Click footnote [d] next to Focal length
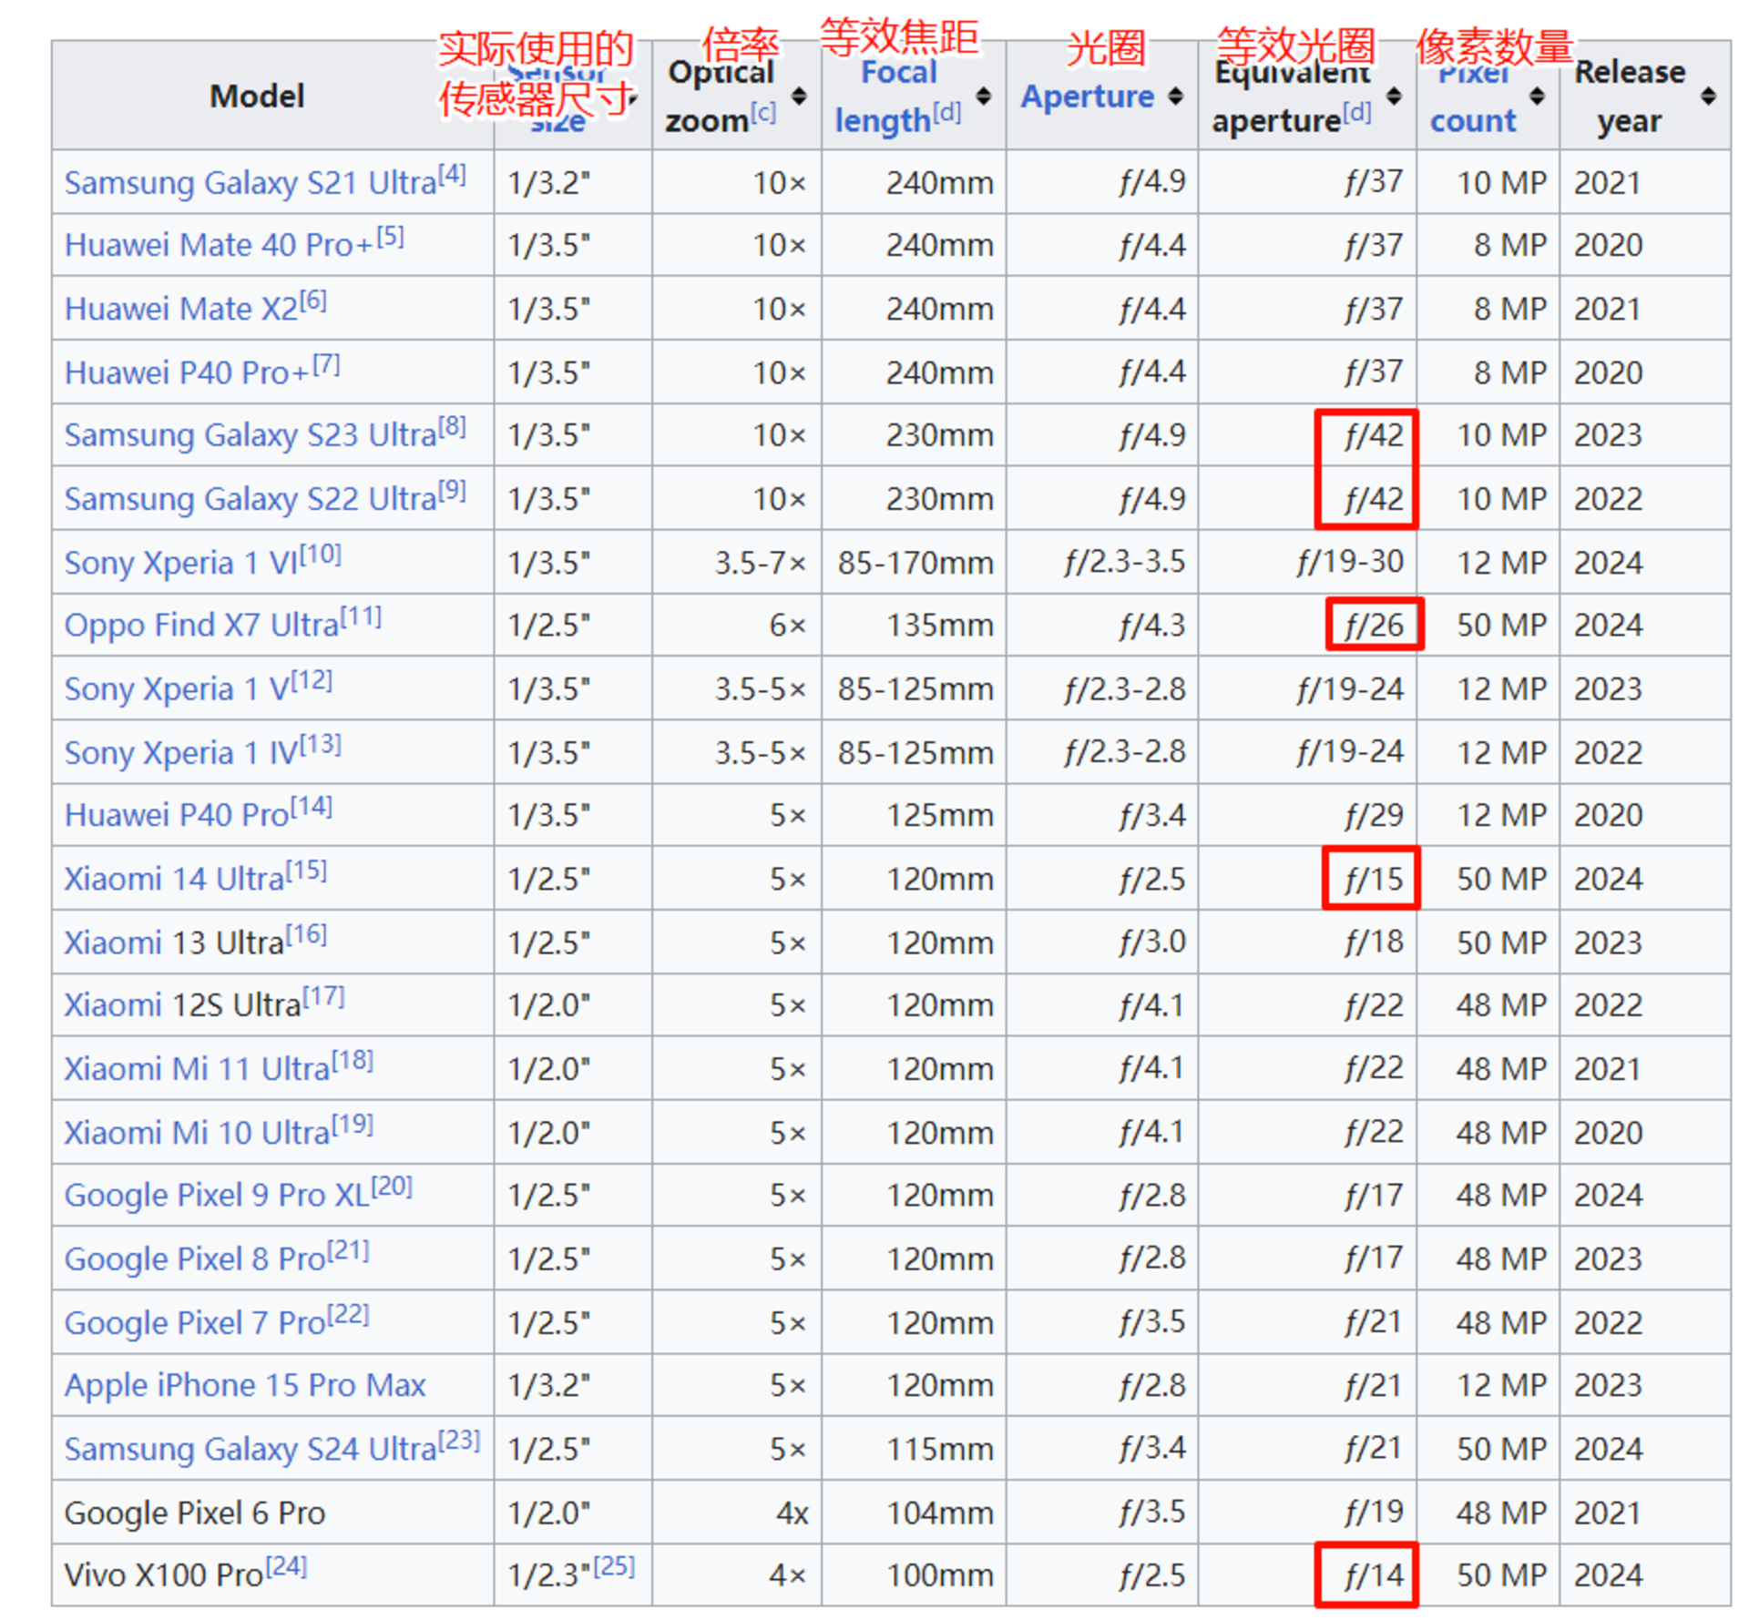Image resolution: width=1749 pixels, height=1620 pixels. point(946,113)
